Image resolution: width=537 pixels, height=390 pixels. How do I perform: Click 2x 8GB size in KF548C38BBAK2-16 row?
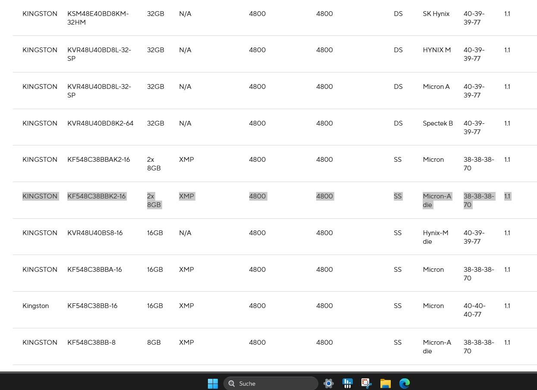(x=154, y=164)
